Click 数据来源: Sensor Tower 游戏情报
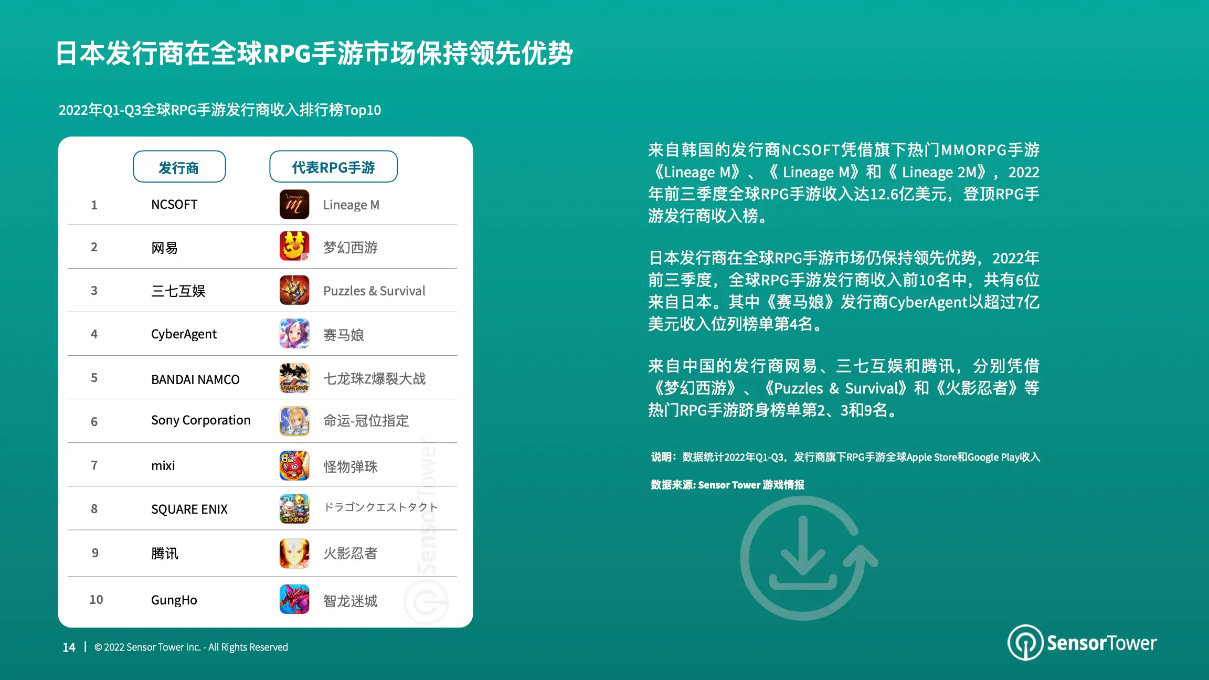This screenshot has height=680, width=1209. click(x=728, y=485)
